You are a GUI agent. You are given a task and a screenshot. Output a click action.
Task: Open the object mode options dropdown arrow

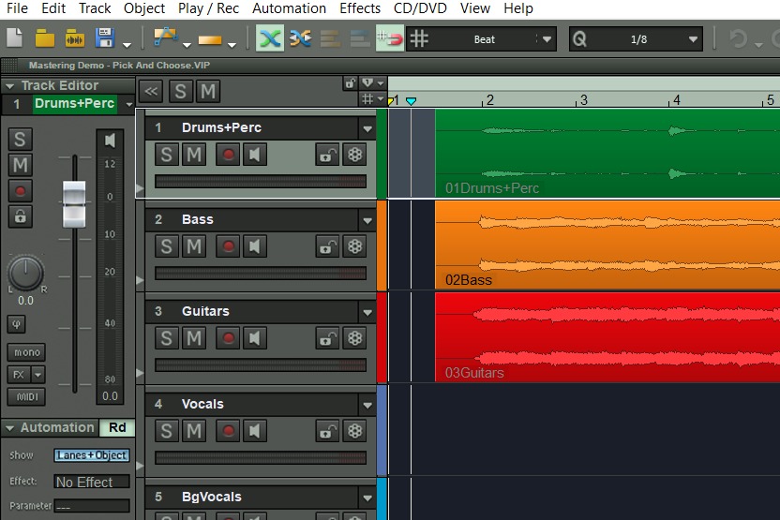(232, 45)
